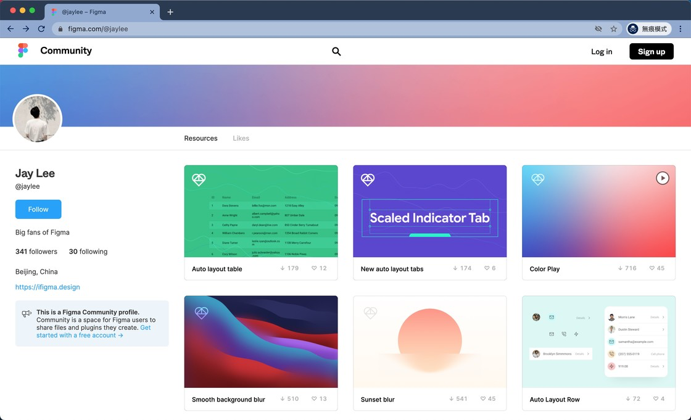Click download count icon for New auto layout tabs
The height and width of the screenshot is (420, 691).
455,268
